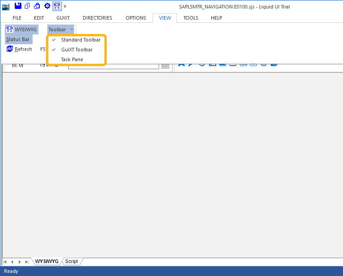
Task: Uncheck Standard Toolbar option
Action: (x=80, y=40)
